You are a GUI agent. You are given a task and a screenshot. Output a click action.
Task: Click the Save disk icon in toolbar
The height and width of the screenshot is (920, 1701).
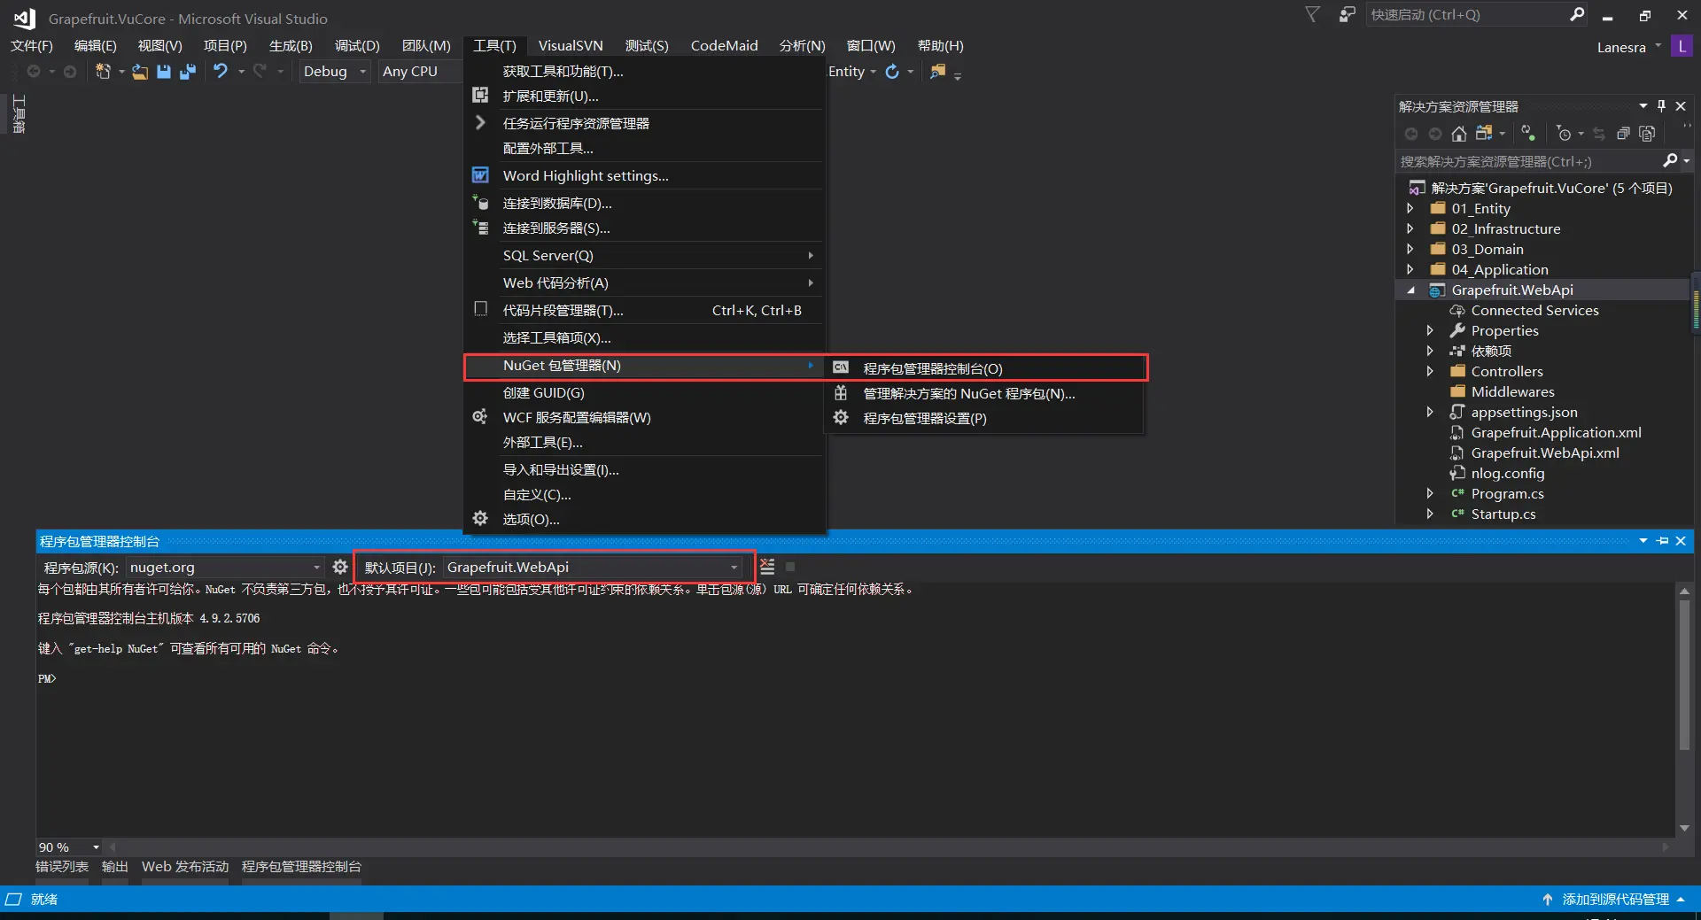tap(164, 72)
